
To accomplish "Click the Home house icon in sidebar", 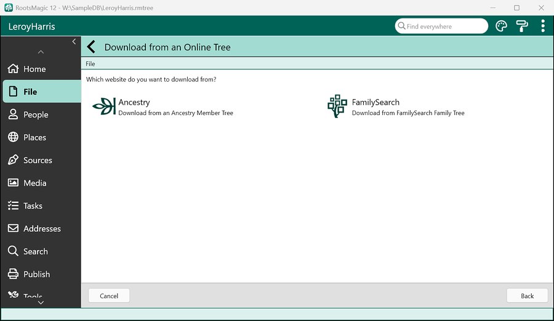I will point(13,68).
